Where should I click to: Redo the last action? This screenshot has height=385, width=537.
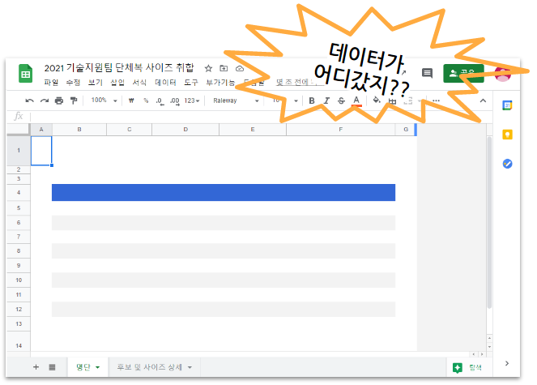pos(45,101)
